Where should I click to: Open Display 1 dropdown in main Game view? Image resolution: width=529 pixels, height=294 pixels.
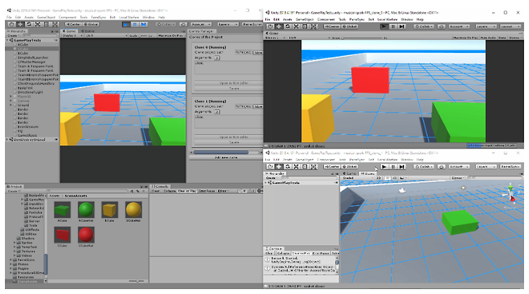[x=71, y=35]
